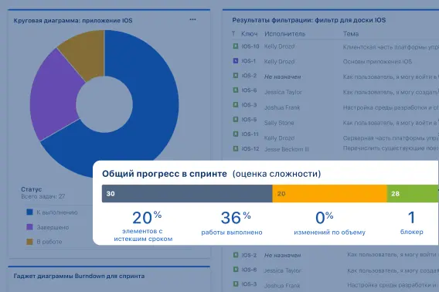Click assignee 'Kelly Drozd' in the IOS-10 row
This screenshot has width=439, height=292.
click(x=280, y=46)
